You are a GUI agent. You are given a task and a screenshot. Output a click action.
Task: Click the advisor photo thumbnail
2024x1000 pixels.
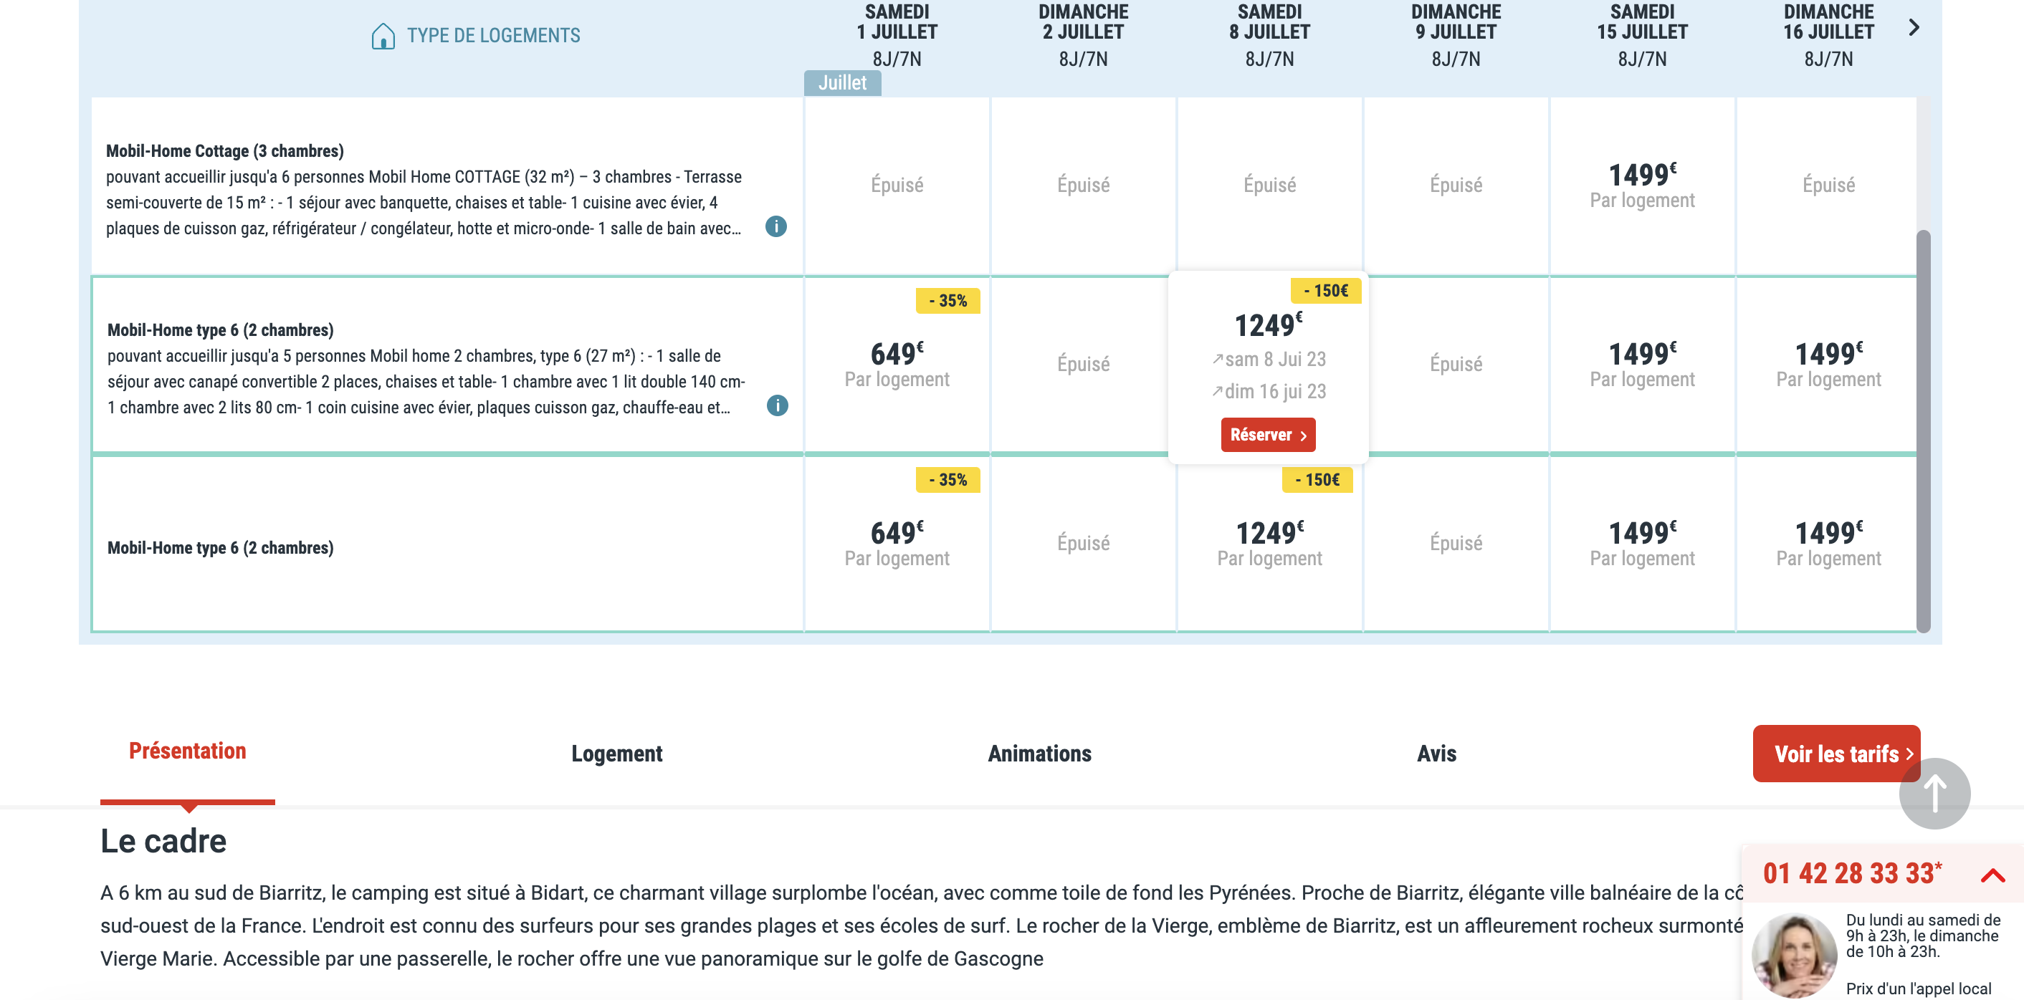tap(1795, 954)
